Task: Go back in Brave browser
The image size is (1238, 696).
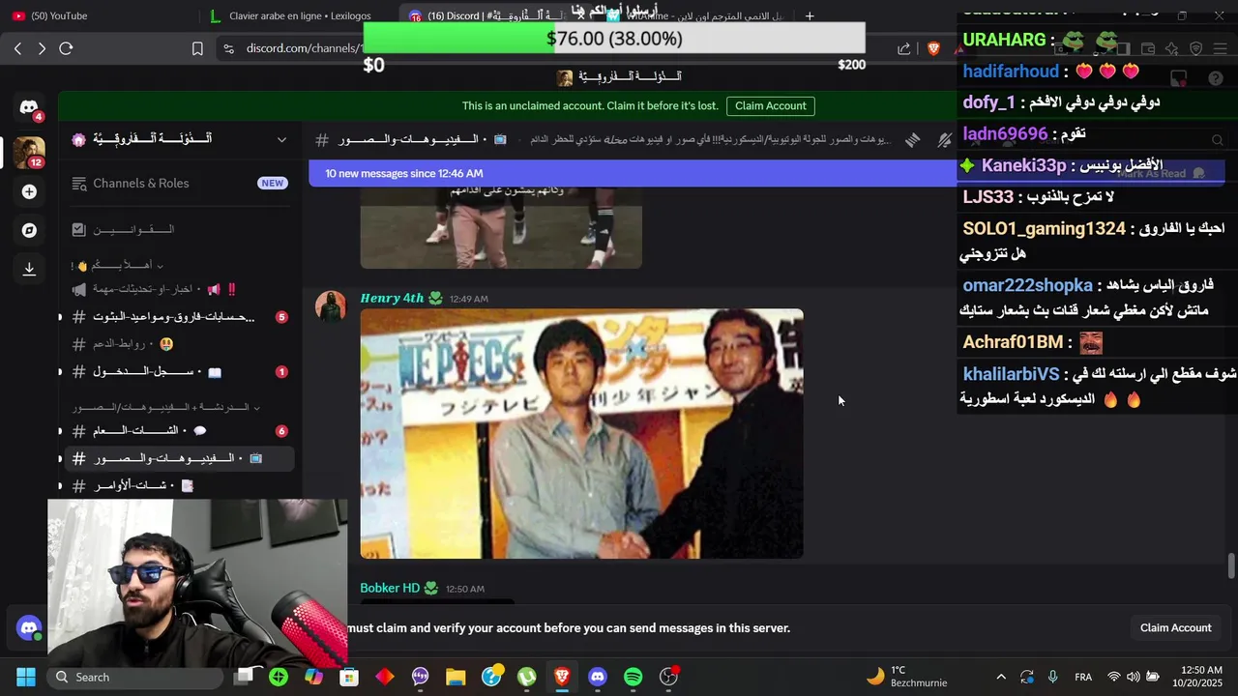Action: click(17, 48)
